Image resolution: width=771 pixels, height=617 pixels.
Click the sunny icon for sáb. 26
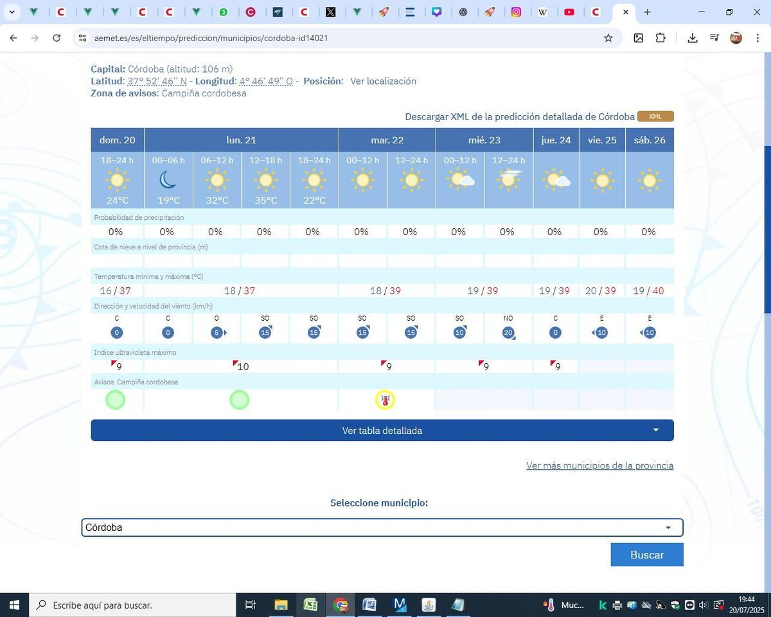[650, 181]
